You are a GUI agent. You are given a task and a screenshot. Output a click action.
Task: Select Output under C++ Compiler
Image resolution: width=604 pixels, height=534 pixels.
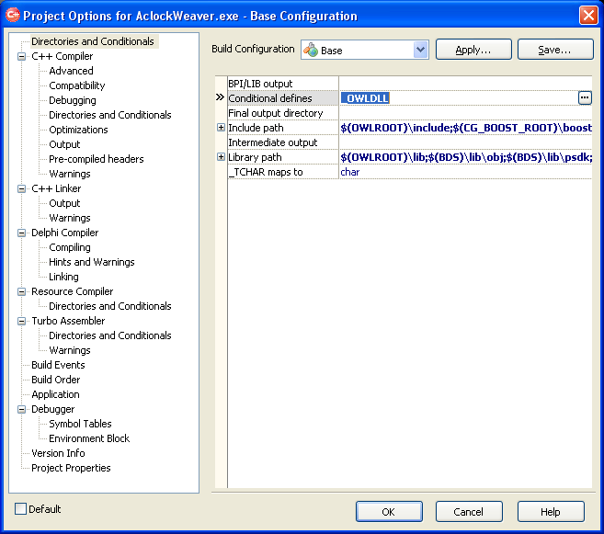[x=64, y=144]
